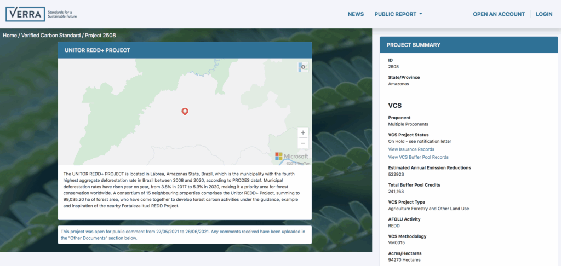Click the project description paragraph

[181, 190]
